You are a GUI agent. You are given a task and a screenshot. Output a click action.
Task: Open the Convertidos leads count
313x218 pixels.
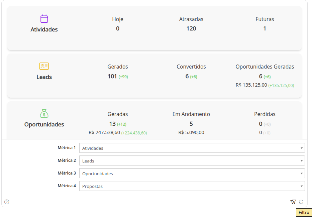pyautogui.click(x=187, y=77)
